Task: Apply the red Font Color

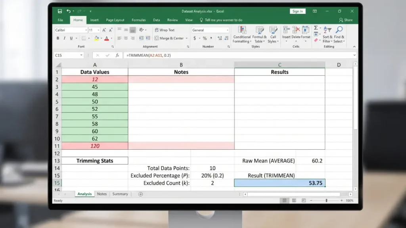Action: coord(107,38)
